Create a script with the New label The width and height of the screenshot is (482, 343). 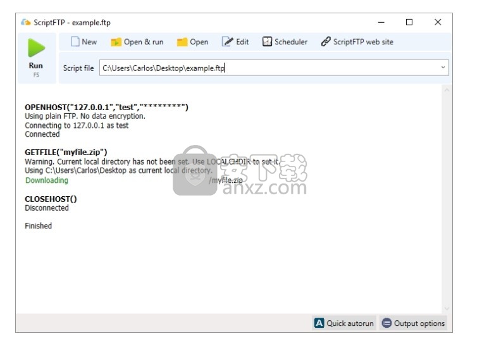(x=89, y=42)
